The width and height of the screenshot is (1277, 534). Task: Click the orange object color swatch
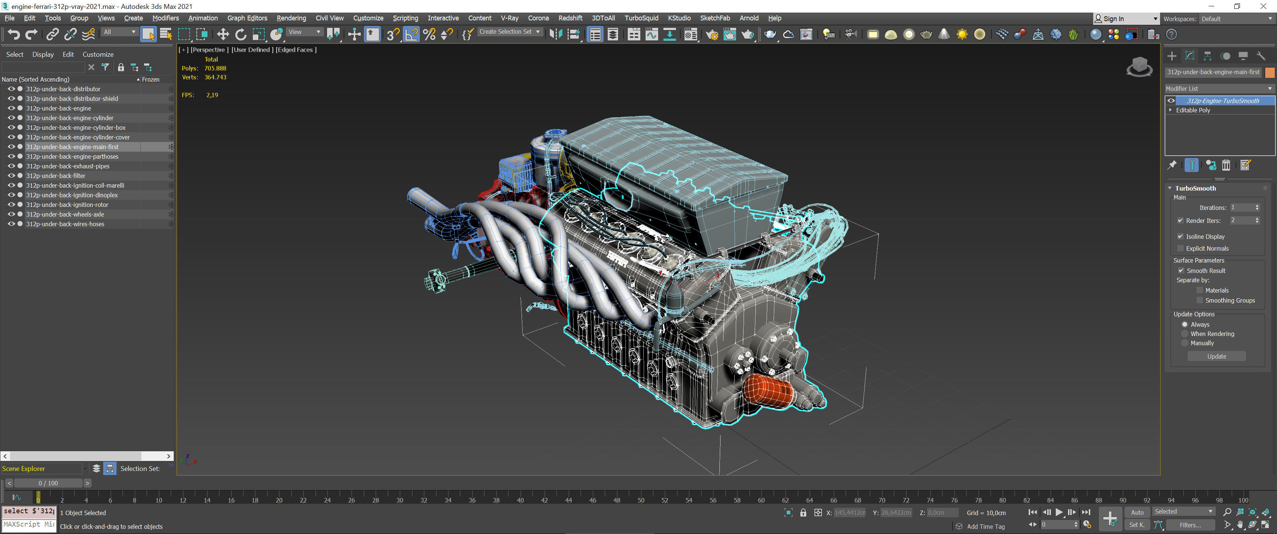(x=1269, y=72)
